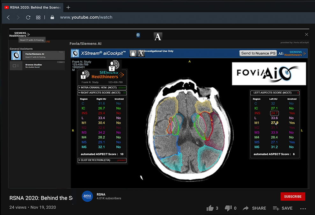Click the right M3 region label
This screenshot has height=215, width=315.
[x=84, y=132]
